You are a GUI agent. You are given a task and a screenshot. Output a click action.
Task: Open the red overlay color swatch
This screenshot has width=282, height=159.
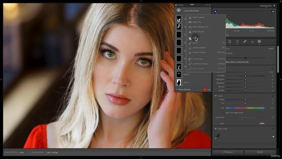[x=204, y=90]
